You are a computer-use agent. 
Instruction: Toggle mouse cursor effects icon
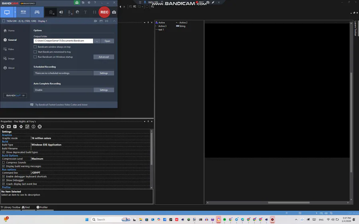(77, 12)
